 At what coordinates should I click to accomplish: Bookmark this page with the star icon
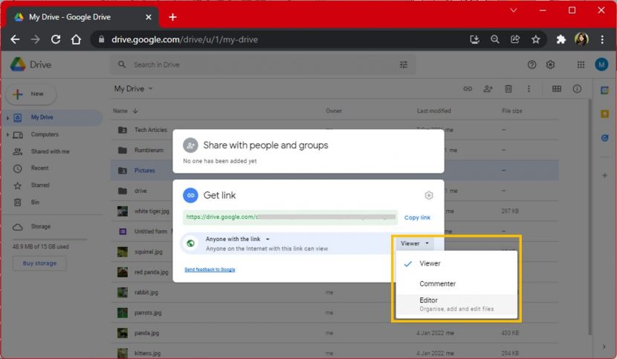[x=535, y=39]
